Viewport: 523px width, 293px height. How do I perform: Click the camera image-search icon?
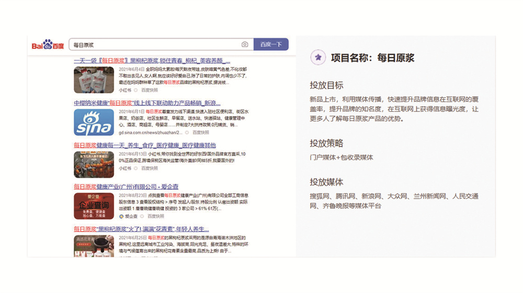coord(245,45)
